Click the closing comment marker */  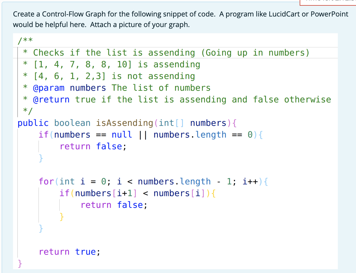pos(26,111)
